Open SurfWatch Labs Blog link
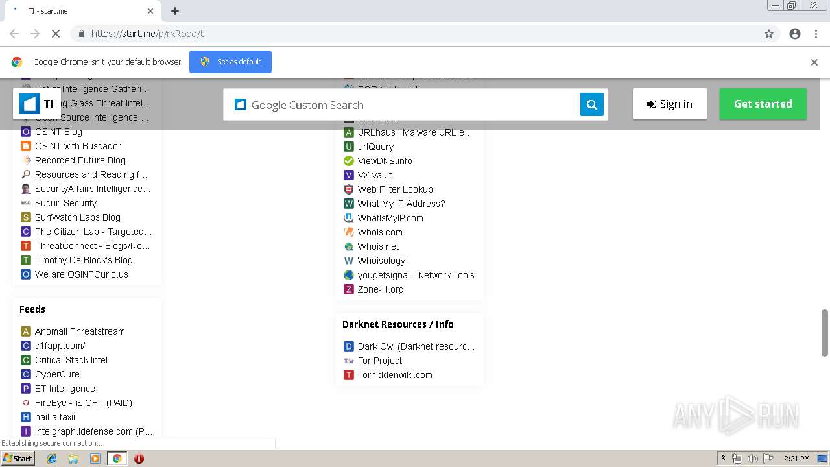830x467 pixels. tap(78, 217)
